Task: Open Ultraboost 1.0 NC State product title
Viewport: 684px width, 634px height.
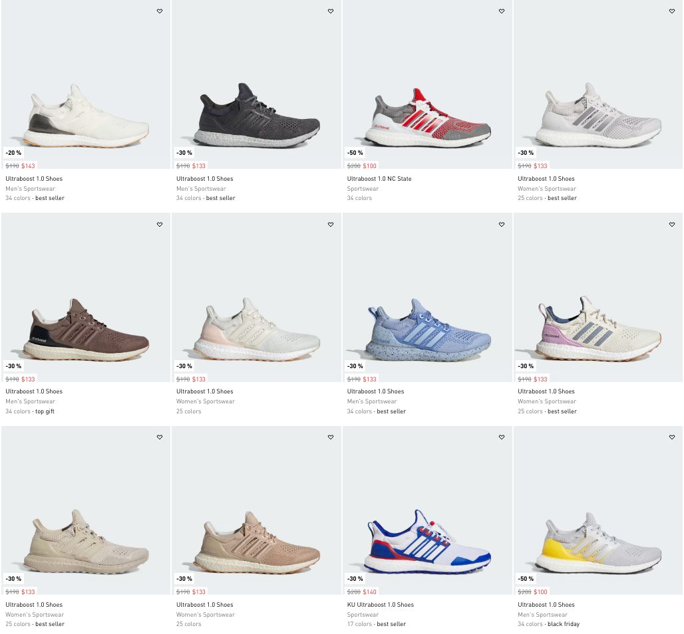Action: (x=379, y=179)
